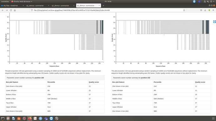Click the dark box at right end of left plot

102,27
